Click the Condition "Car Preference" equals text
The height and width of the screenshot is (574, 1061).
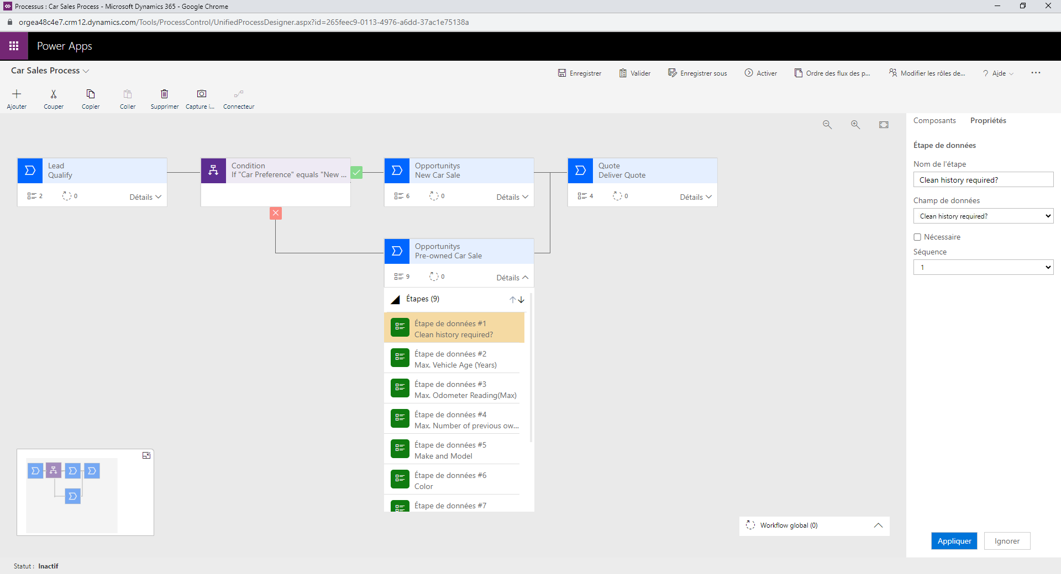click(x=289, y=175)
